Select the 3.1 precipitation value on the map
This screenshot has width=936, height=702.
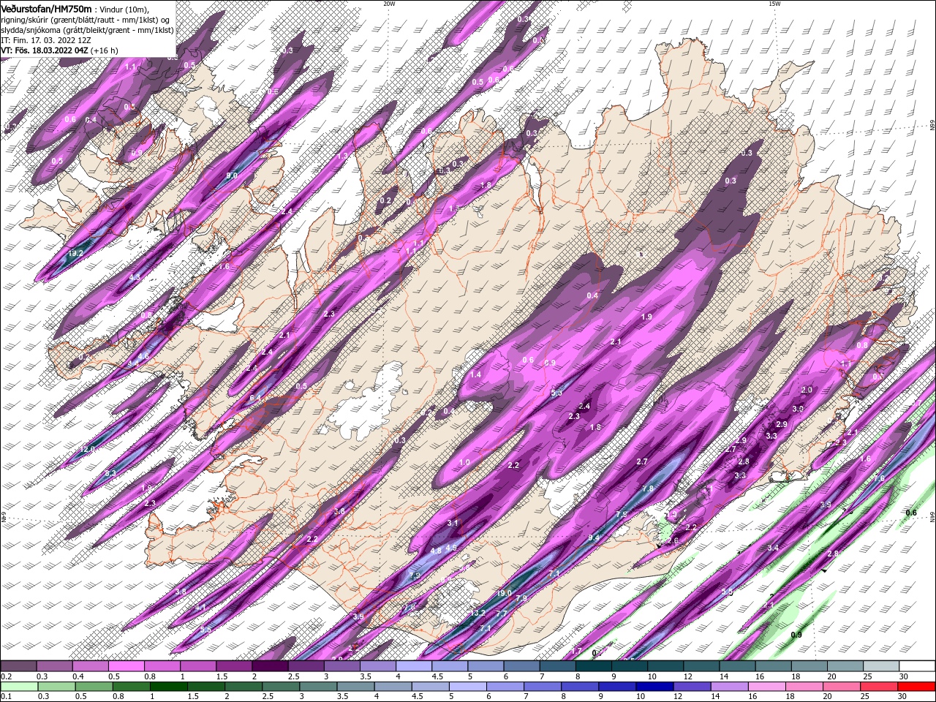point(453,523)
